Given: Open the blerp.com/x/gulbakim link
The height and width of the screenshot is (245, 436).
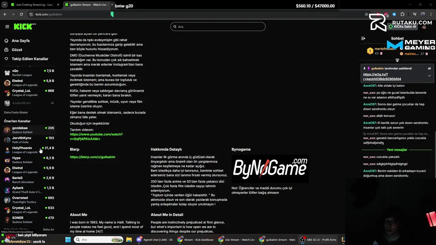Looking at the screenshot, I should tap(92, 157).
